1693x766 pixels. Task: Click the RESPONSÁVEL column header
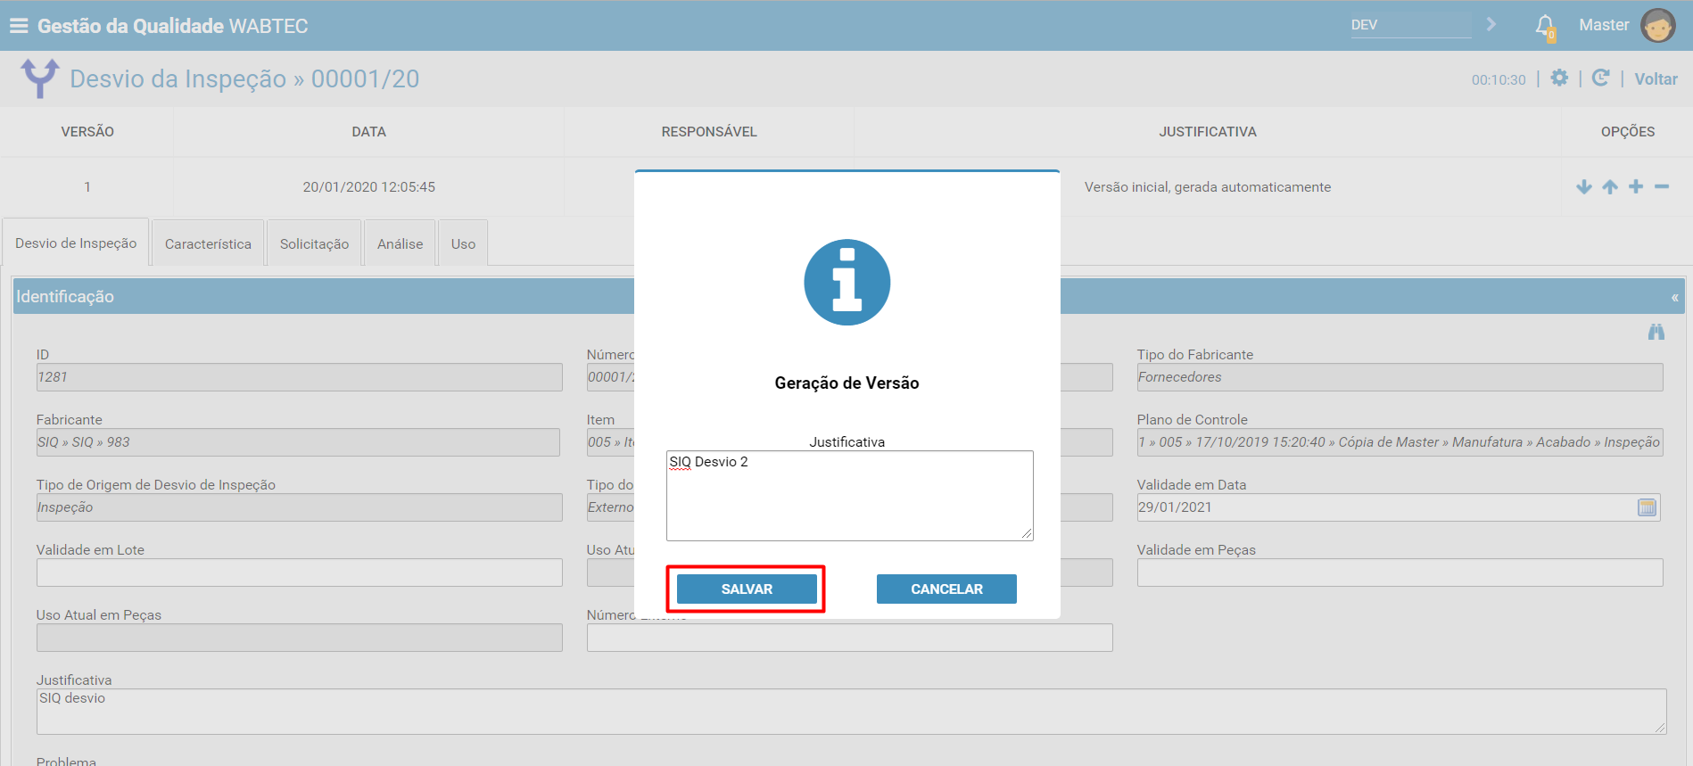tap(709, 132)
